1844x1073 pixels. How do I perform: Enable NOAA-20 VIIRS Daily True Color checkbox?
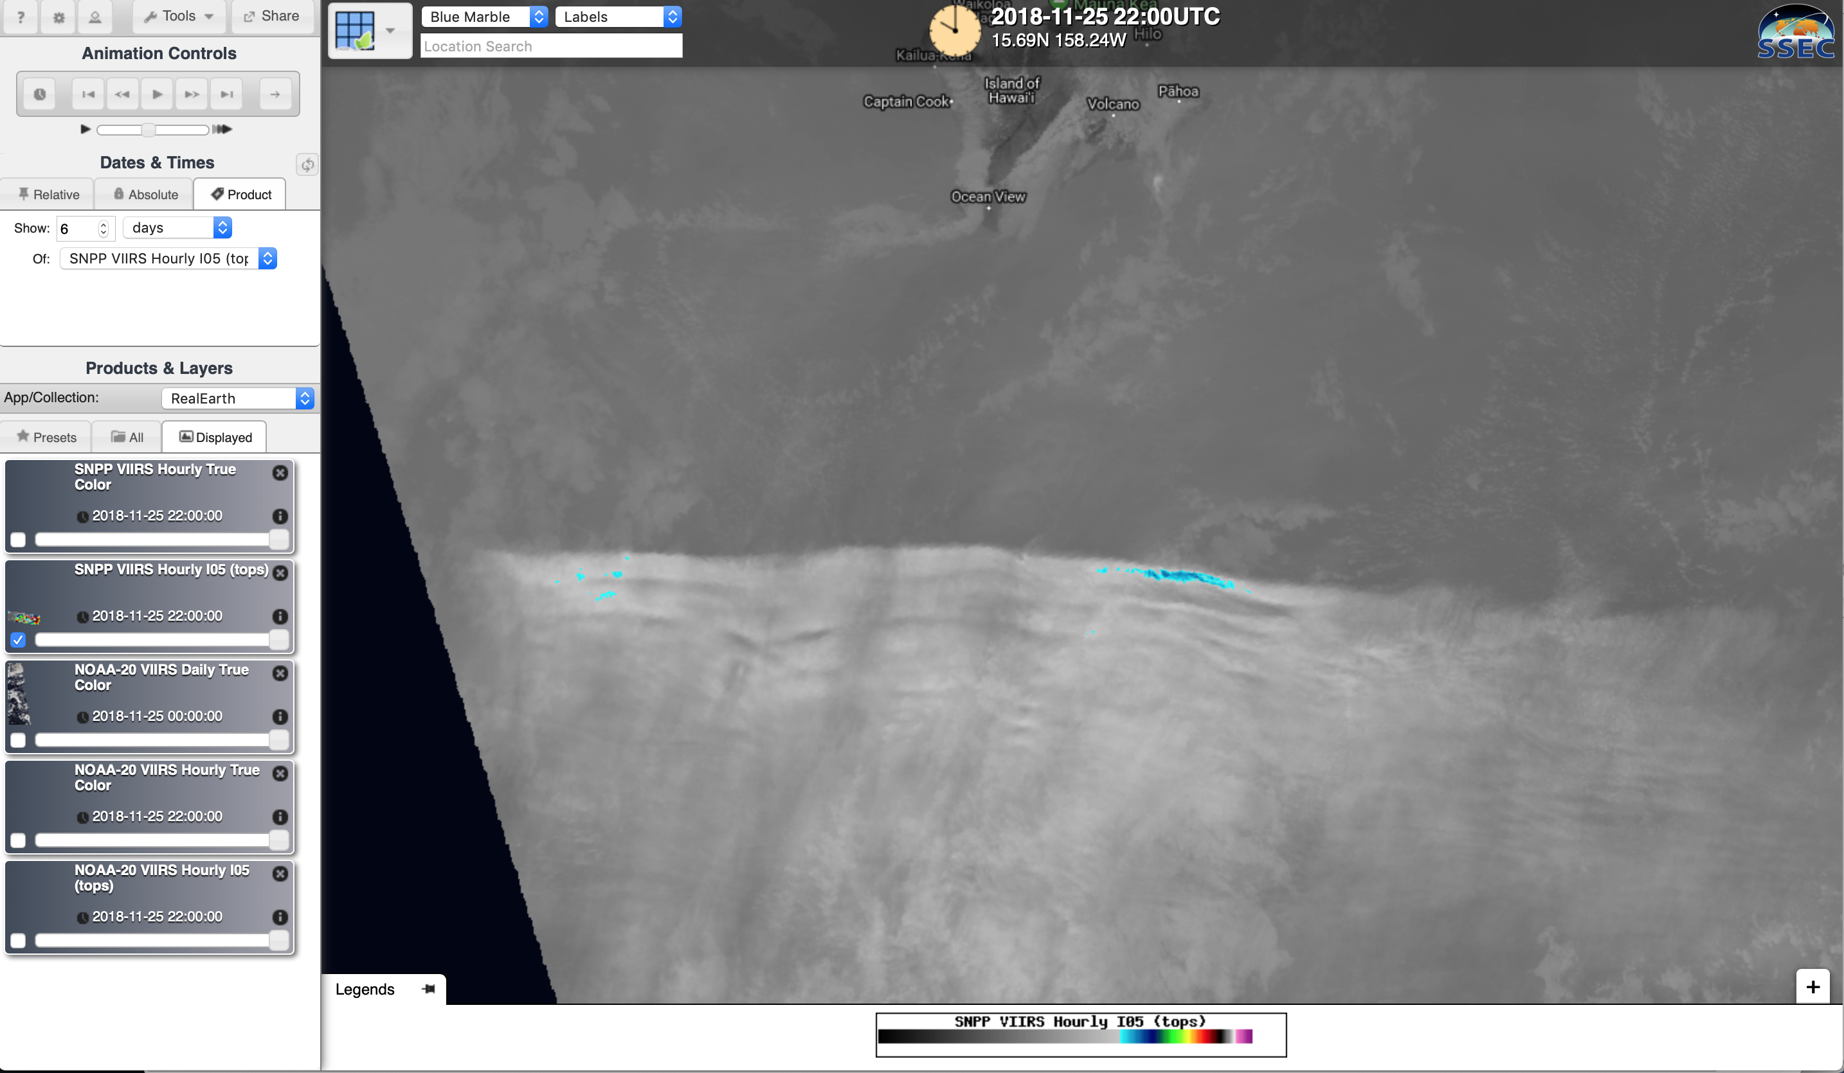click(x=18, y=740)
